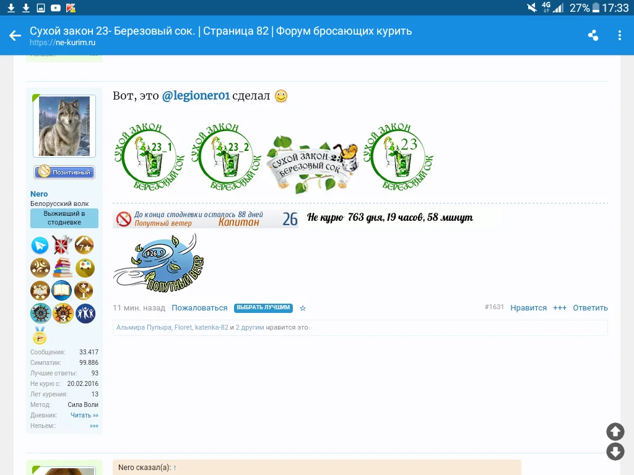Image resolution: width=634 pixels, height=475 pixels.
Task: Tap Nero's wolf avatar picture
Action: pos(64,125)
